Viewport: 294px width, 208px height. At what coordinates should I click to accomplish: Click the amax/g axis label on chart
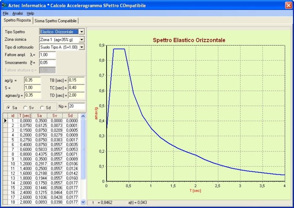click(x=96, y=113)
